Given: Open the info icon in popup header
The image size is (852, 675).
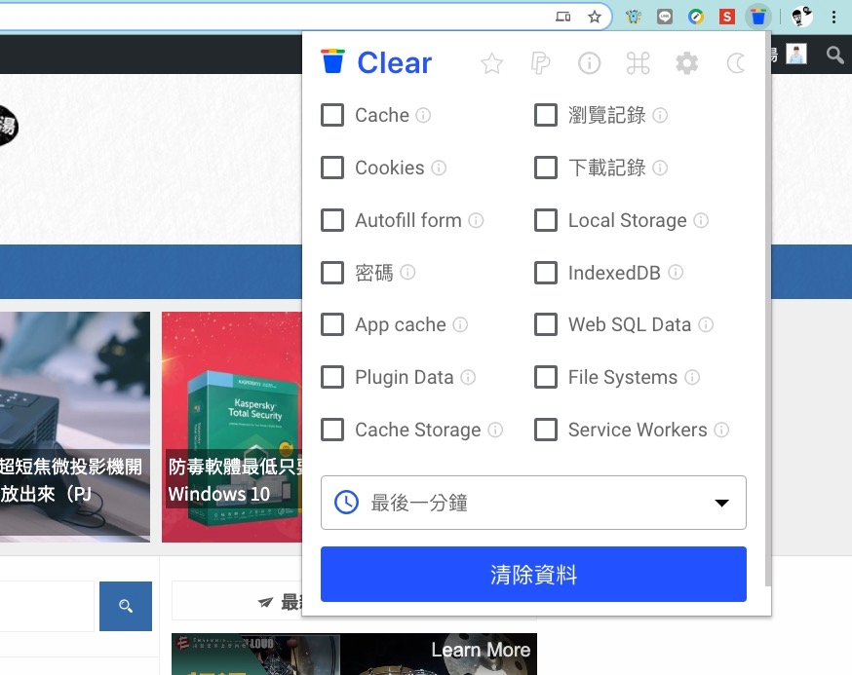Looking at the screenshot, I should tap(589, 63).
